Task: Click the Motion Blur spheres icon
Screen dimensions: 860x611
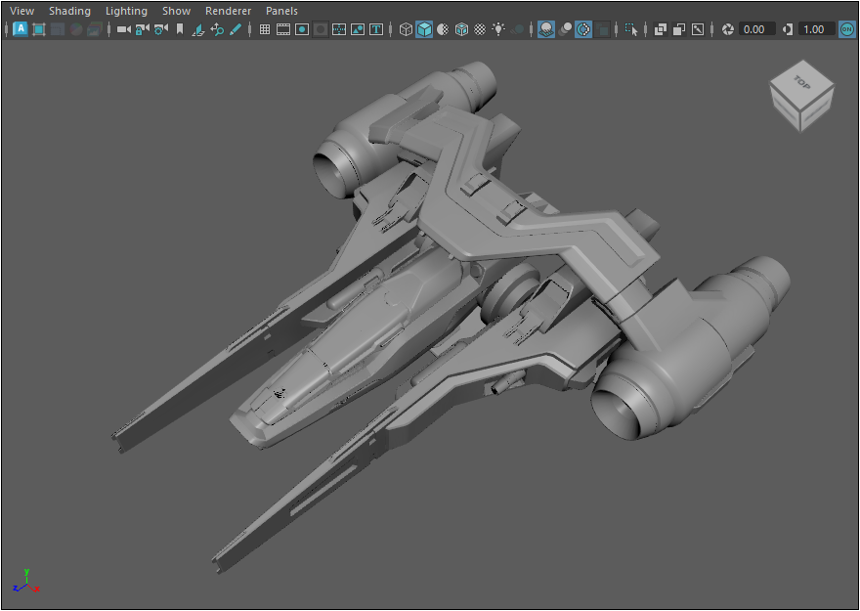Action: point(565,29)
